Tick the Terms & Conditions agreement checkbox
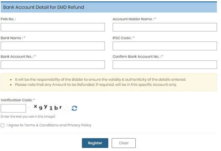Screen dimensions: 221x151 coord(3,125)
